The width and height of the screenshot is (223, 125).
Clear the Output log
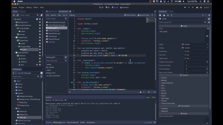coord(153,97)
